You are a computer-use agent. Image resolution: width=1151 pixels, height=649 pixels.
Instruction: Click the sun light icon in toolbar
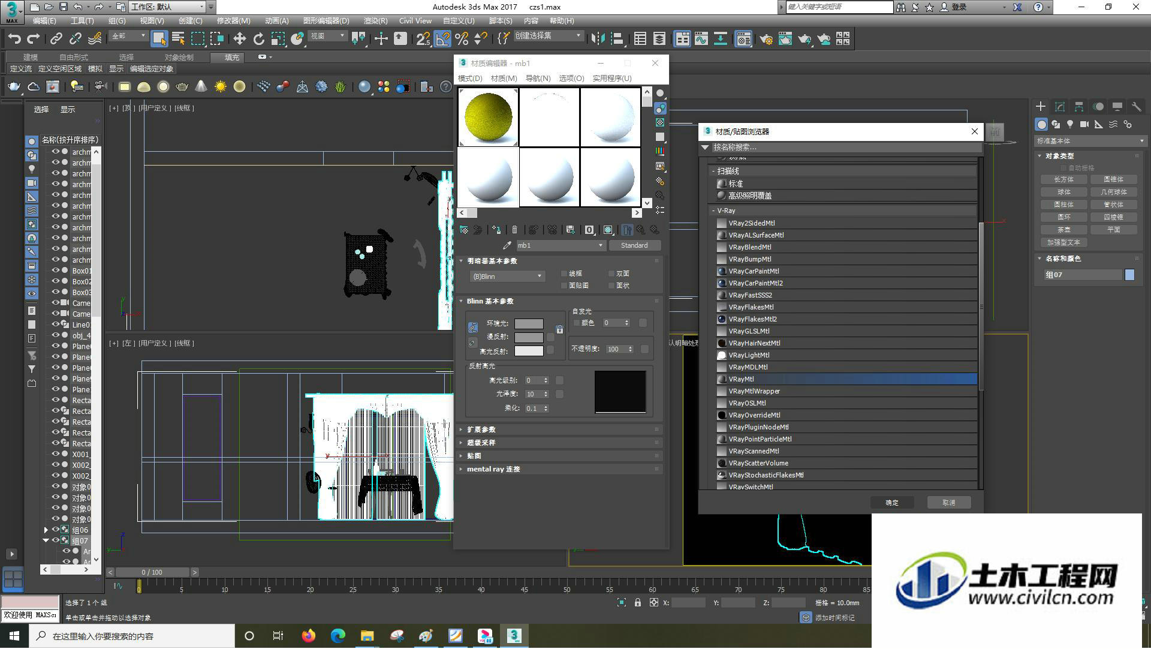coord(221,87)
